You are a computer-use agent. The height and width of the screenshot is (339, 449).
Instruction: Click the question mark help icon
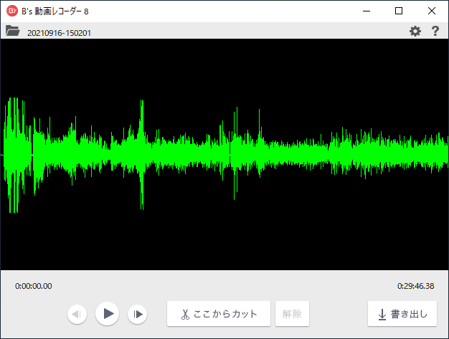(x=435, y=32)
